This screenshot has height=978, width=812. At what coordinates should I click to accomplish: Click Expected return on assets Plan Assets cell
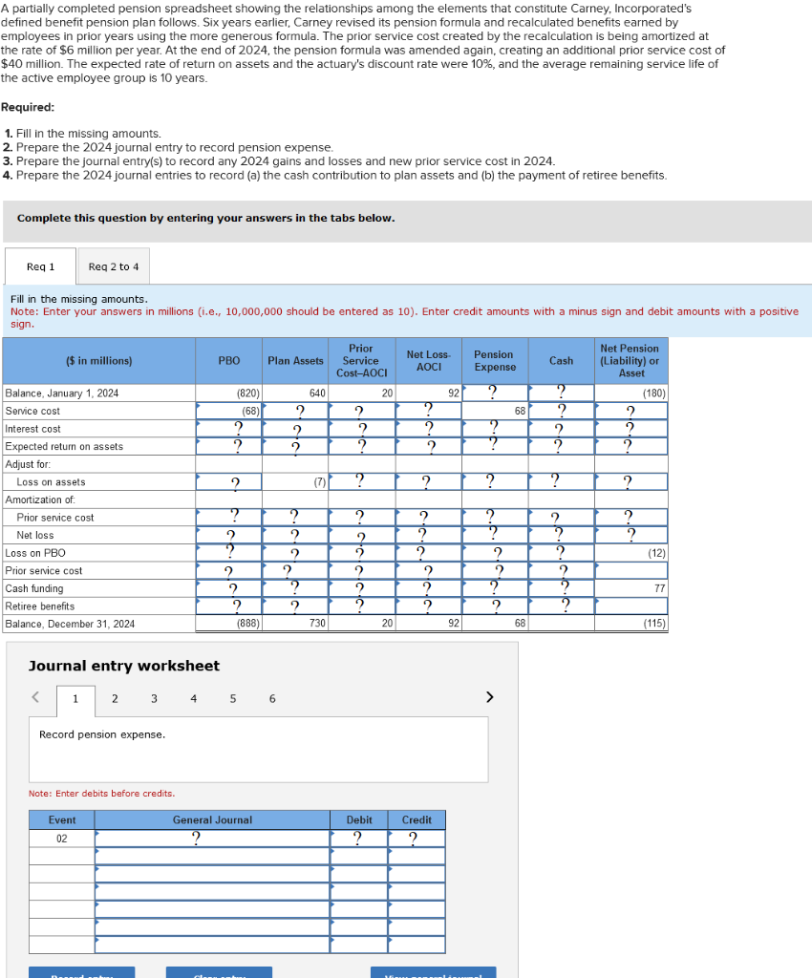295,446
